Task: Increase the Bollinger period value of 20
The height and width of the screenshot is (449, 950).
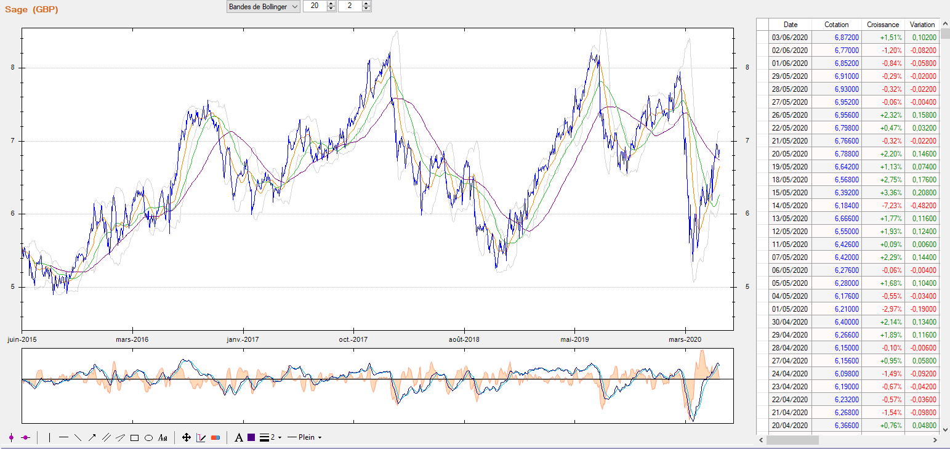Action: [331, 4]
